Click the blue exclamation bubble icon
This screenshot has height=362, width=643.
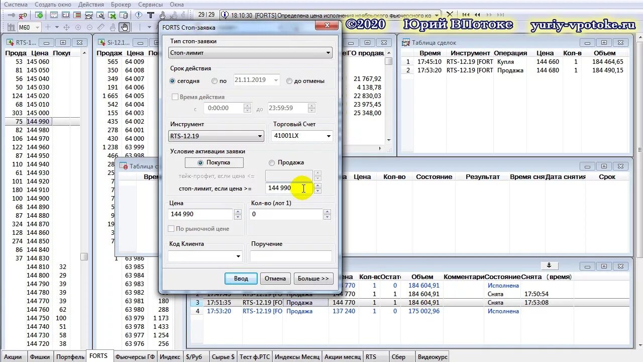(x=138, y=15)
